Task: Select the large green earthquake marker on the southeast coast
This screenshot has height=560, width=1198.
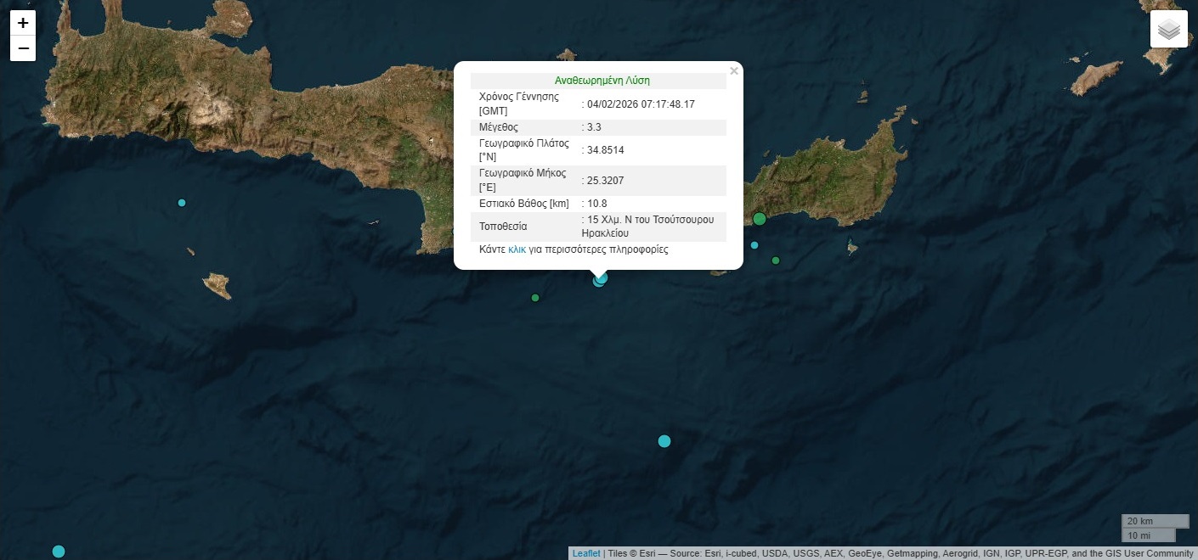Action: 760,219
